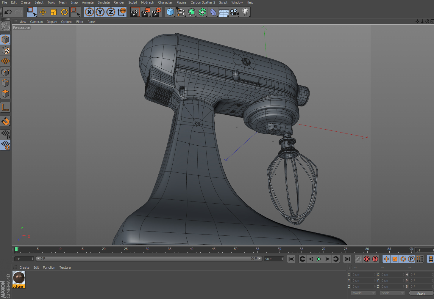
Task: Open the Cameras viewport menu
Action: tap(36, 22)
